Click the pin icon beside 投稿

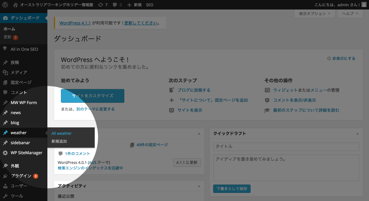(x=5, y=62)
